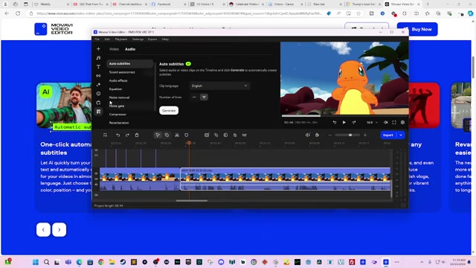Screen dimensions: 476x268
Task: Select the second video clip on timeline
Action: 286,179
